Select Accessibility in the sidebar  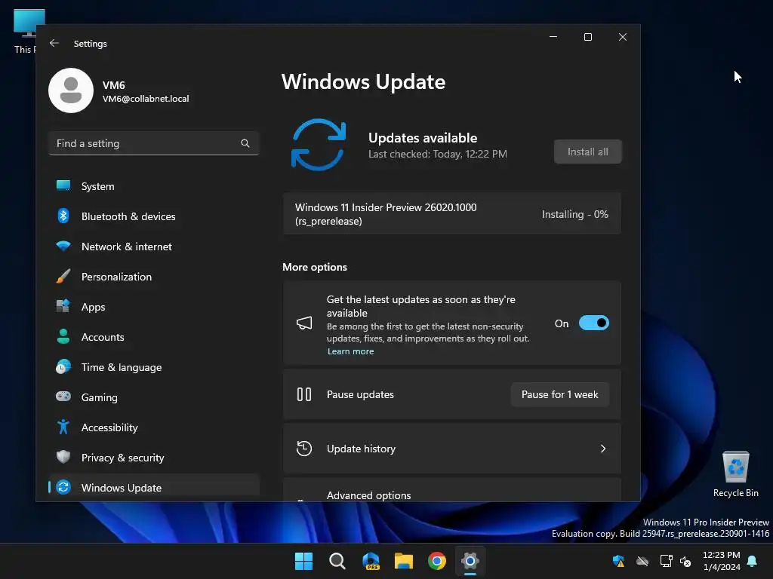154,427
